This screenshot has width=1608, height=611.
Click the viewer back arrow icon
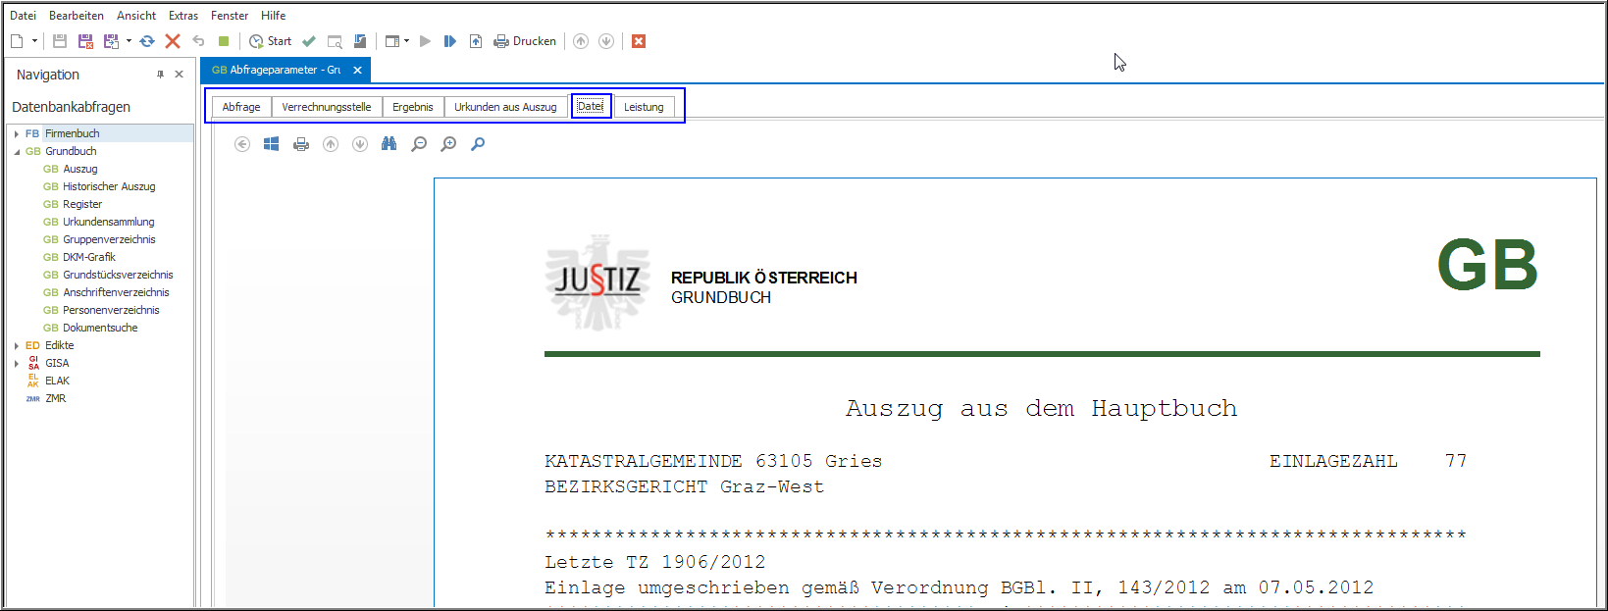[x=242, y=144]
